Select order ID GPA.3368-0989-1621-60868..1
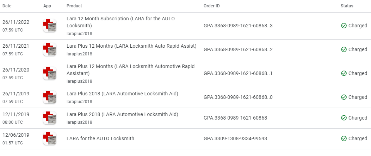 (238, 73)
